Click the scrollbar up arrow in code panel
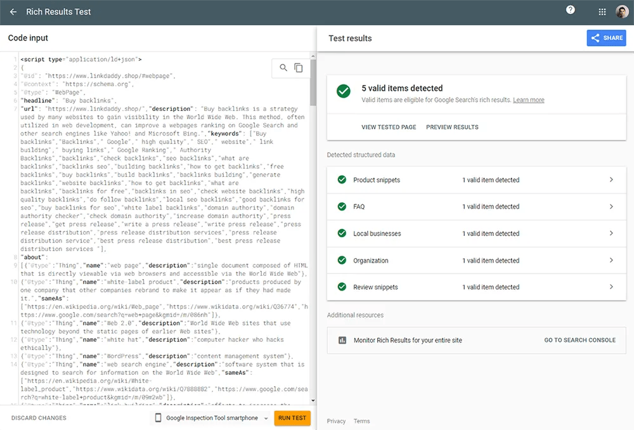634x430 pixels. [313, 56]
